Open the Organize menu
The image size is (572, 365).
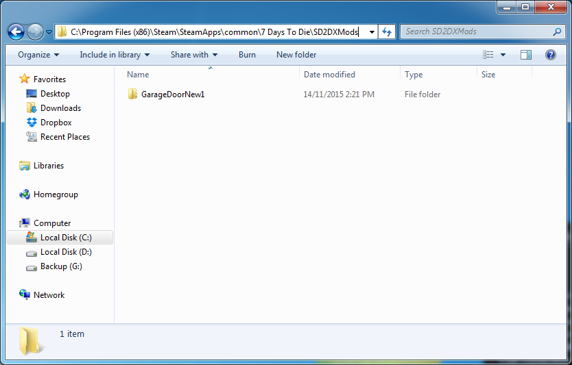[x=38, y=55]
